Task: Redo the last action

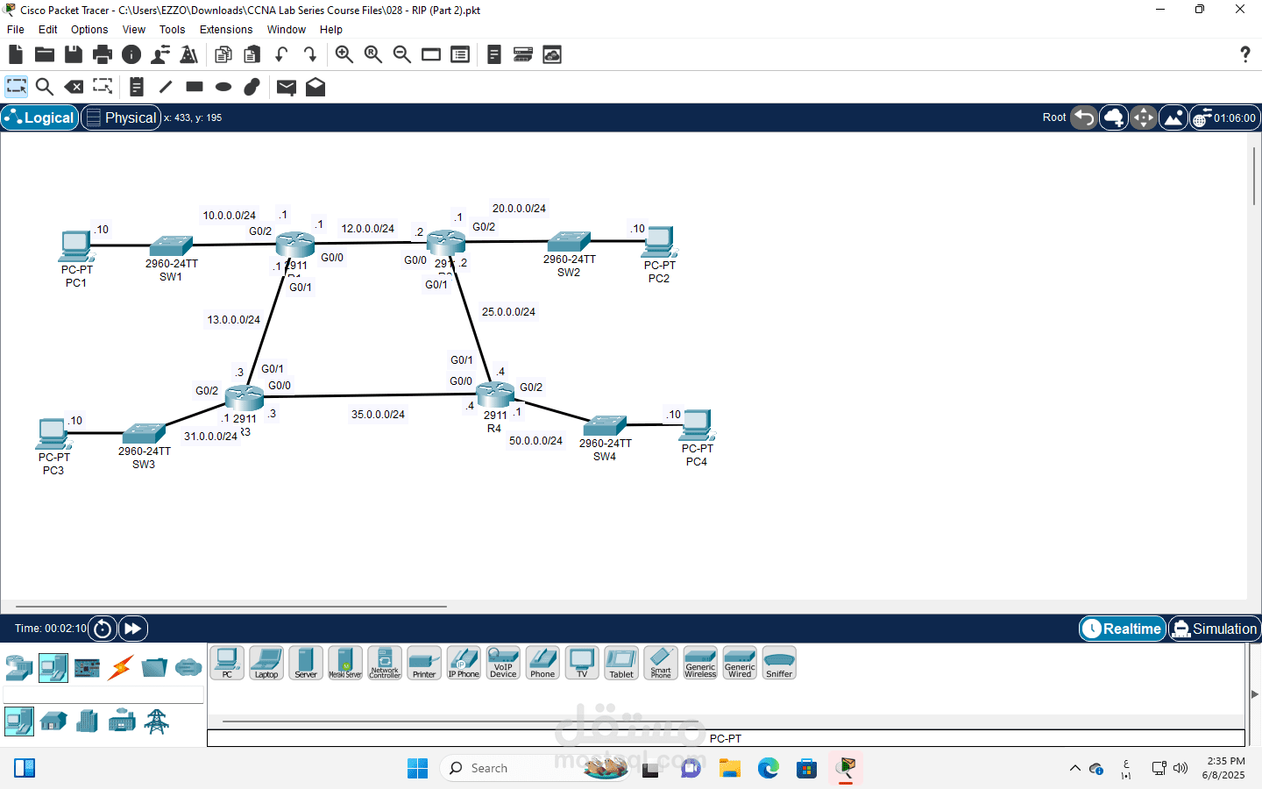Action: (310, 54)
